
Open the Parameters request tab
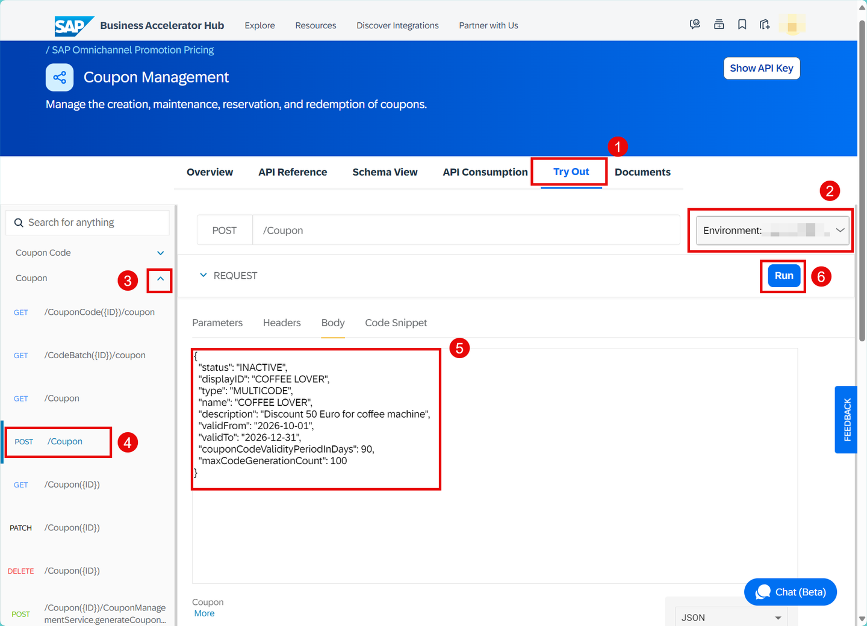click(x=217, y=323)
